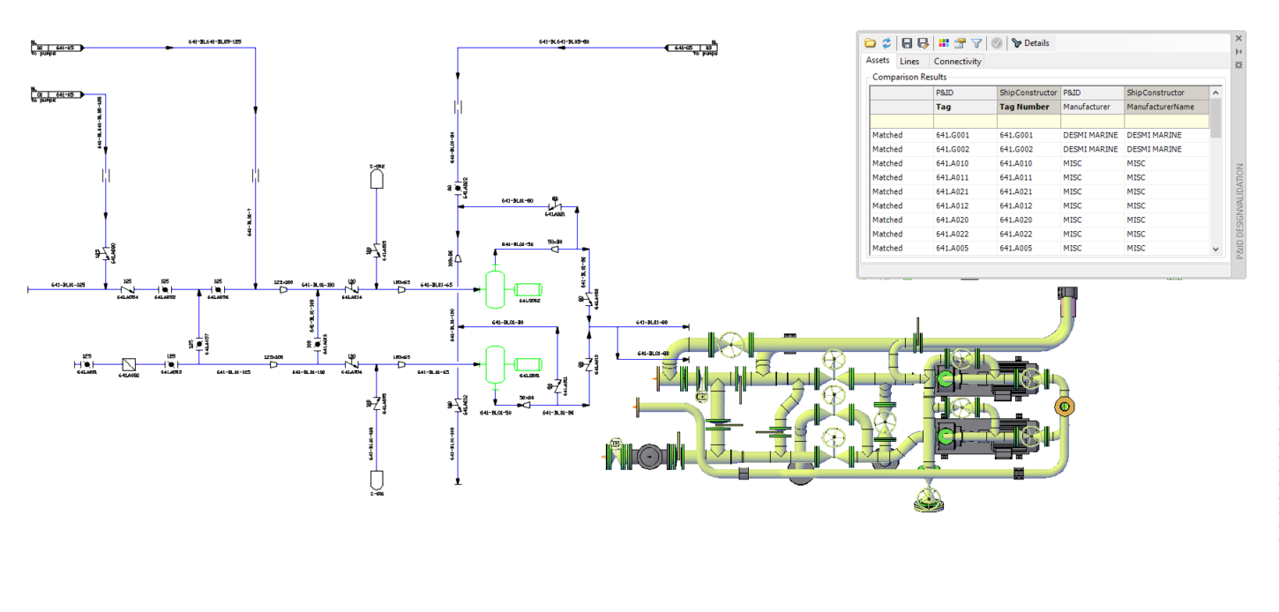Click the blue refresh arrows icon
The width and height of the screenshot is (1279, 612).
click(886, 43)
